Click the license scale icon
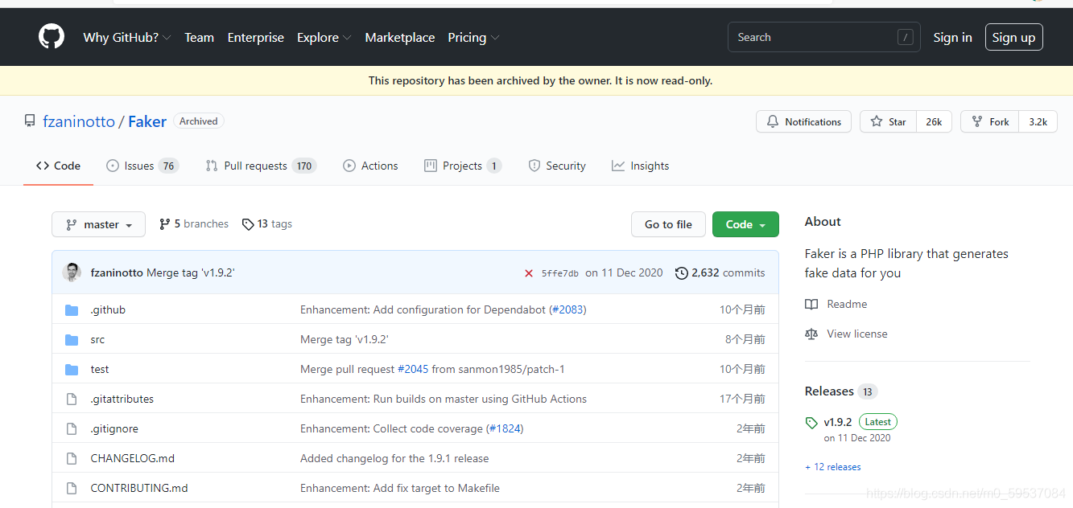 811,334
